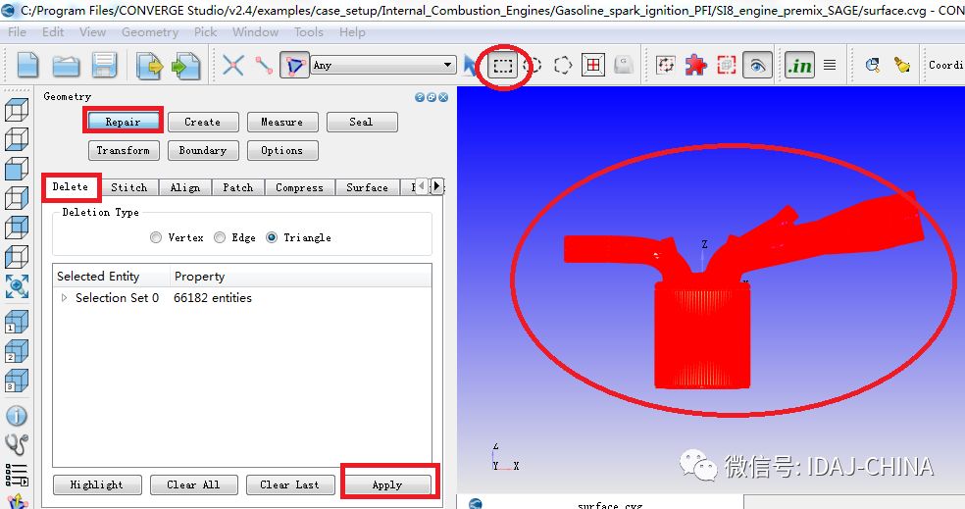Activate polygon selection tool
Screen dimensions: 965x509
point(563,65)
